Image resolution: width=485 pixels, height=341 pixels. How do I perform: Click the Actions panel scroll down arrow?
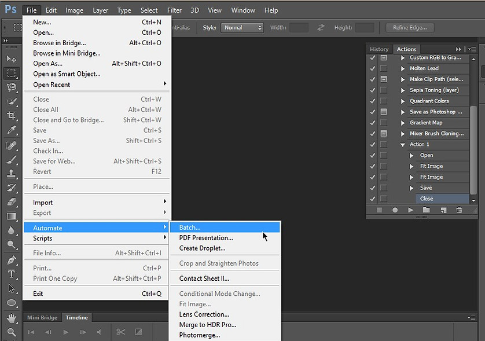473,200
